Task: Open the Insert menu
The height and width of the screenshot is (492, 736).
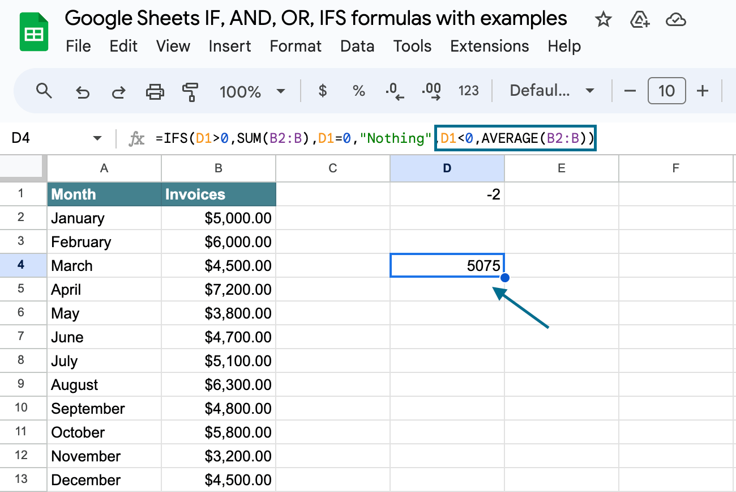Action: (x=230, y=46)
